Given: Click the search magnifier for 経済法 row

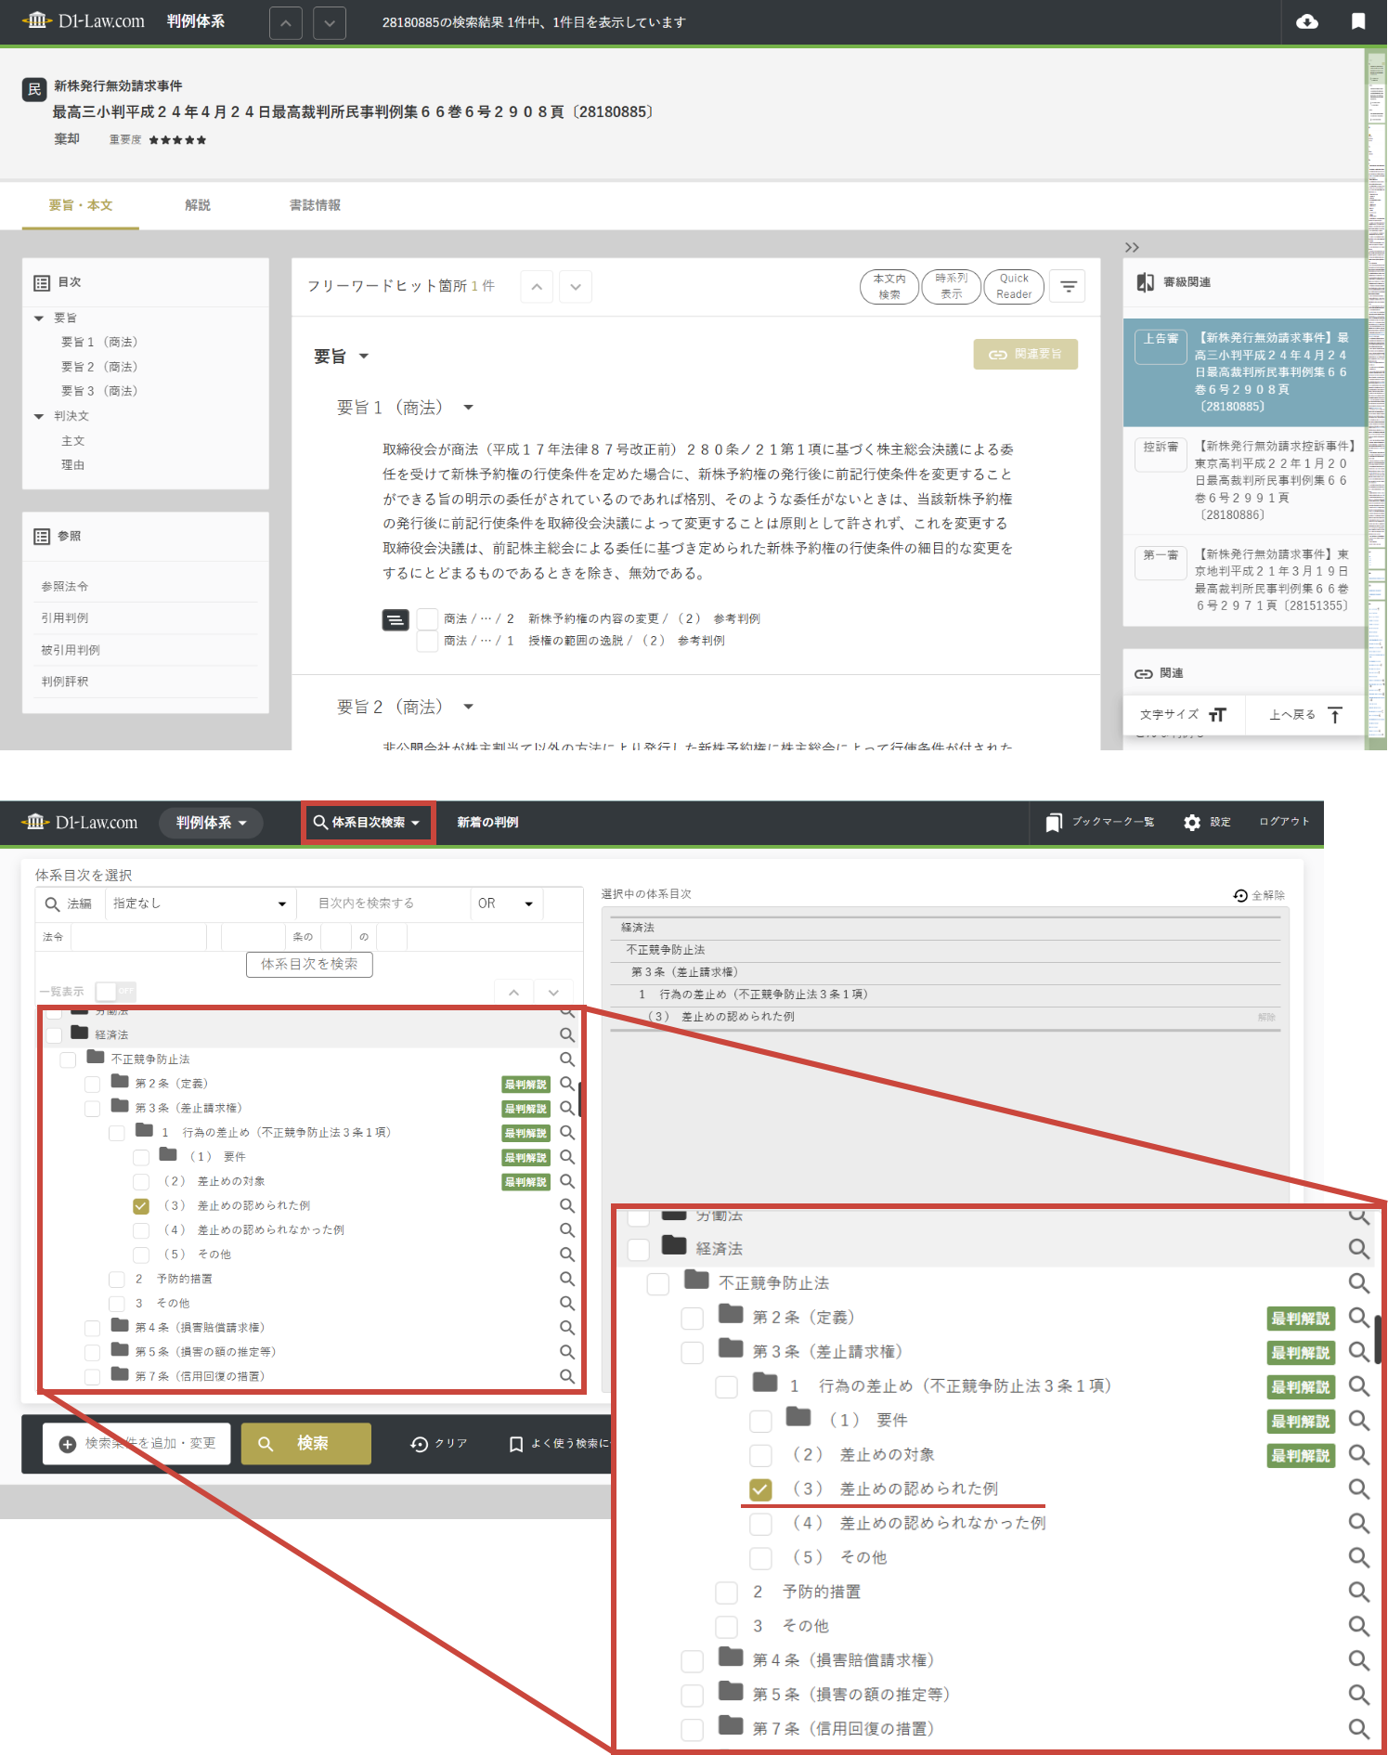Looking at the screenshot, I should pos(567,1034).
